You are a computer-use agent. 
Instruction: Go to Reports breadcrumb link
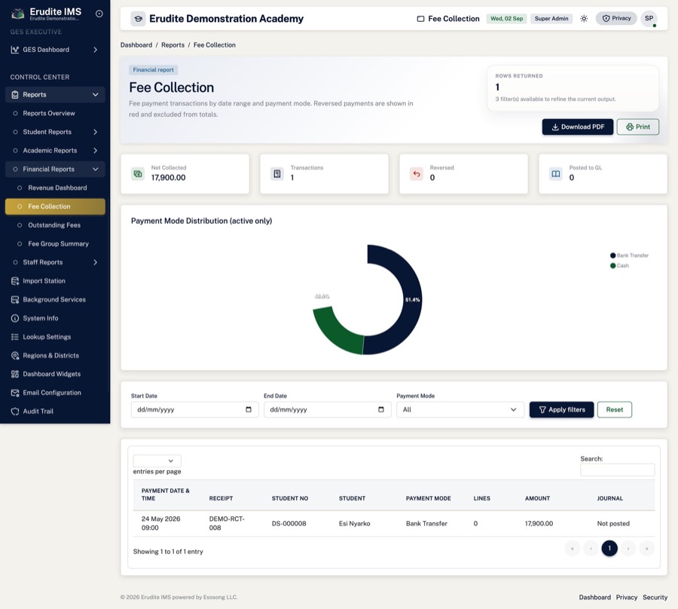point(173,45)
